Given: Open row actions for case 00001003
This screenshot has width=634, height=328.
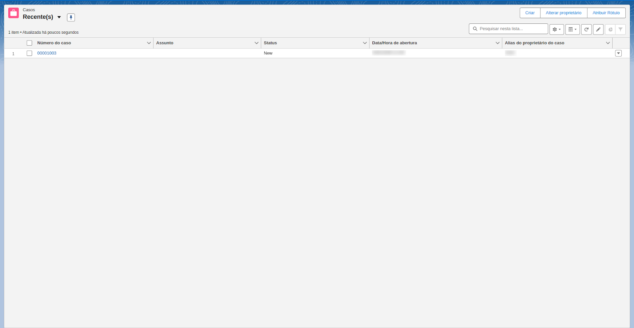Looking at the screenshot, I should 618,53.
